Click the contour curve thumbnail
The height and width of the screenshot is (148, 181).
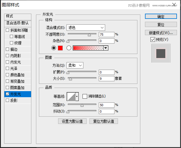(x=71, y=96)
